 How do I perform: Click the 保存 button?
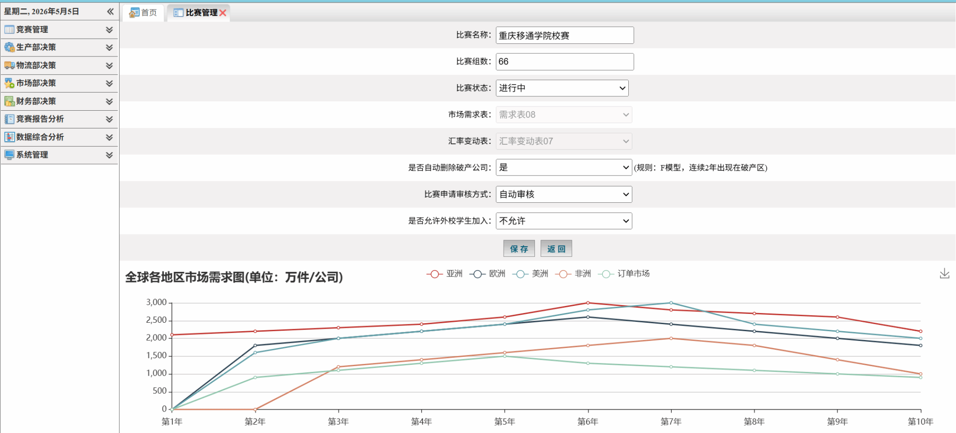(x=519, y=248)
